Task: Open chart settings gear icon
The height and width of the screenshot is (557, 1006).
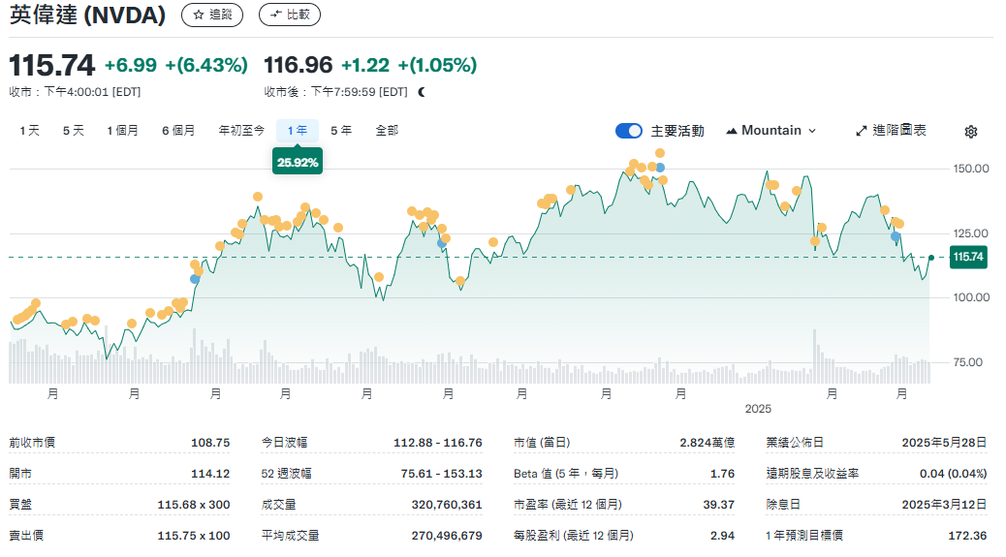Action: [971, 132]
